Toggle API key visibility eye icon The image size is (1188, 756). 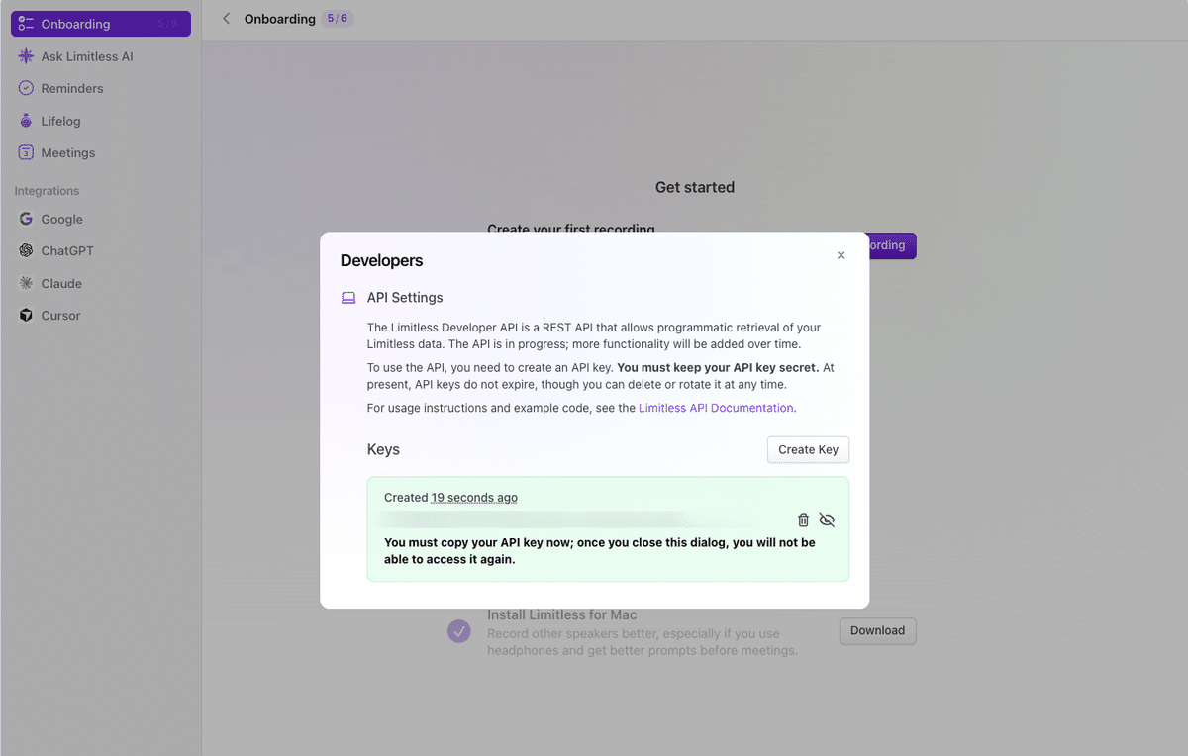pos(828,520)
